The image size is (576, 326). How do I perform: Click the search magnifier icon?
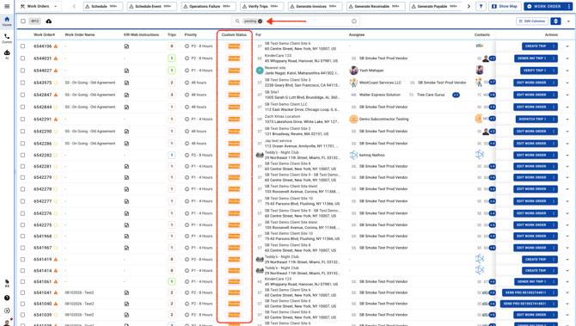coord(237,22)
